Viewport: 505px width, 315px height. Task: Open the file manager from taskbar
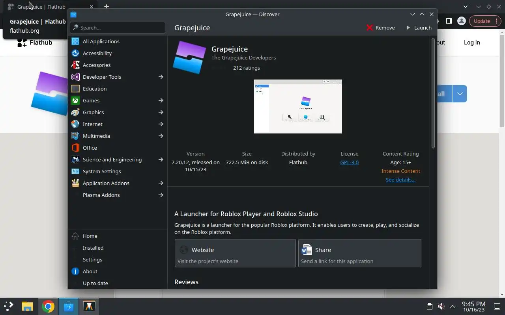coord(27,306)
